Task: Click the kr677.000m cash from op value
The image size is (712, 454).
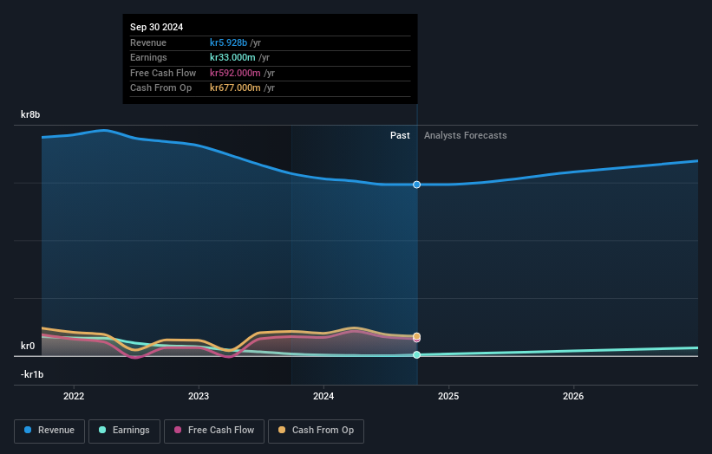Action: pos(235,88)
